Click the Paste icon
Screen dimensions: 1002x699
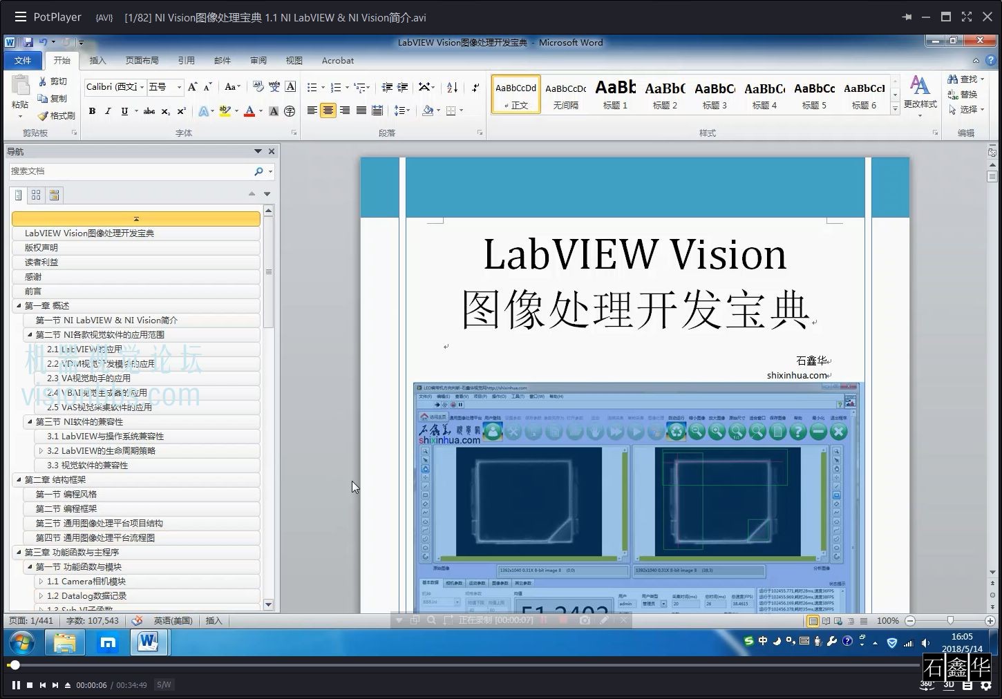[20, 86]
